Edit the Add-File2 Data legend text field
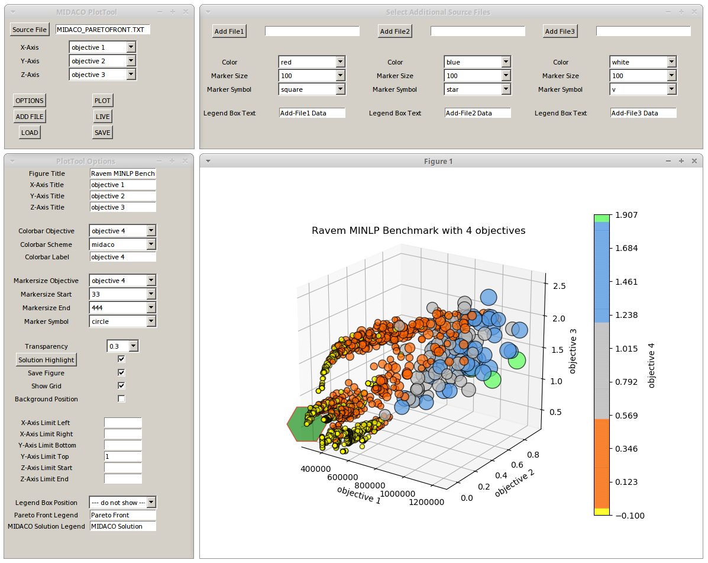Screen dimensions: 708x563 [x=478, y=113]
